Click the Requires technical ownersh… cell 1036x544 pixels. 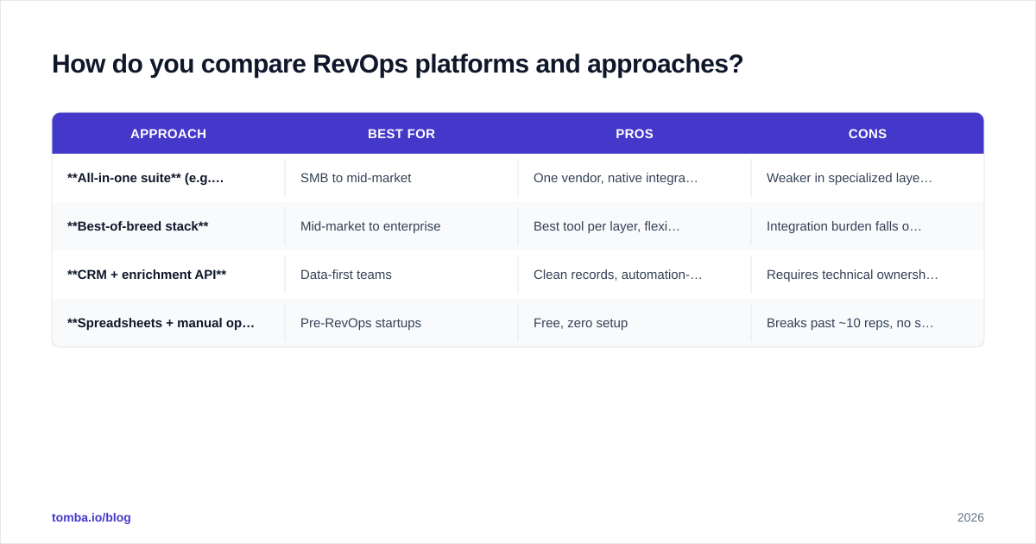[x=868, y=275]
